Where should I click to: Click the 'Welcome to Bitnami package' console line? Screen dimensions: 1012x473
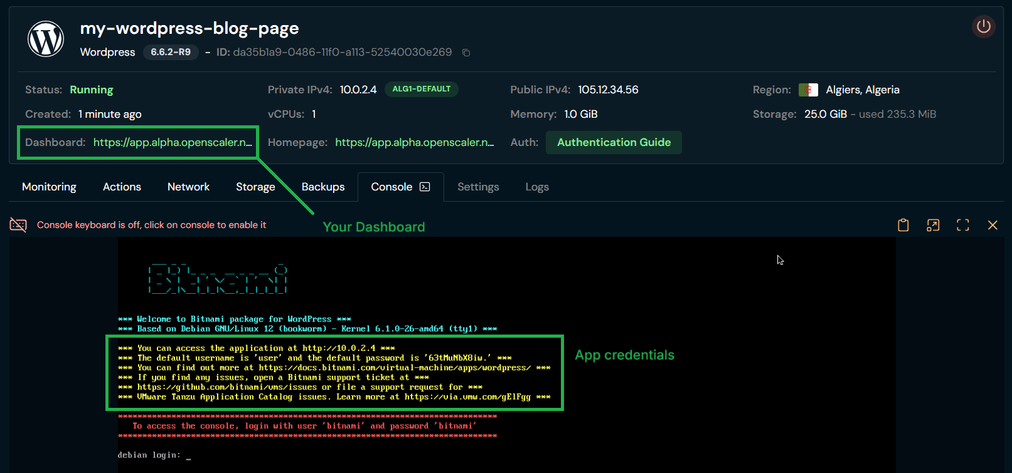(x=235, y=319)
